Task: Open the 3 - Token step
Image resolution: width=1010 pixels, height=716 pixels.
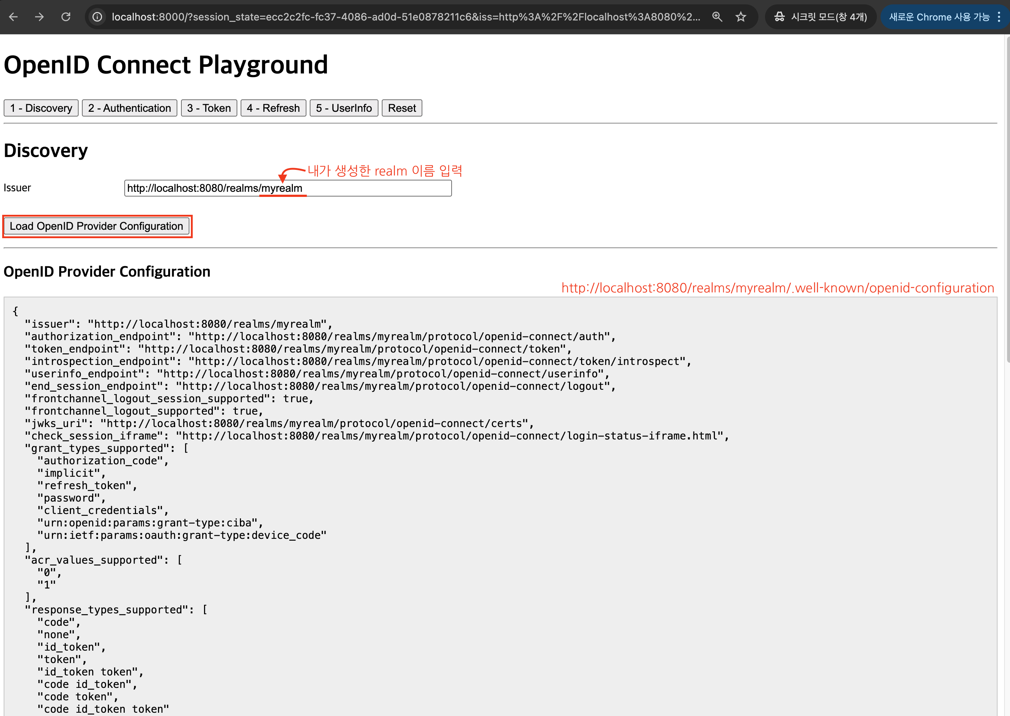Action: (209, 108)
